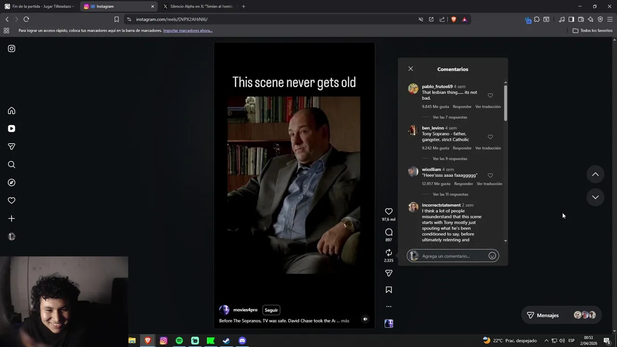This screenshot has height=347, width=617.
Task: Open the reel's comment bubble icon
Action: tap(389, 232)
